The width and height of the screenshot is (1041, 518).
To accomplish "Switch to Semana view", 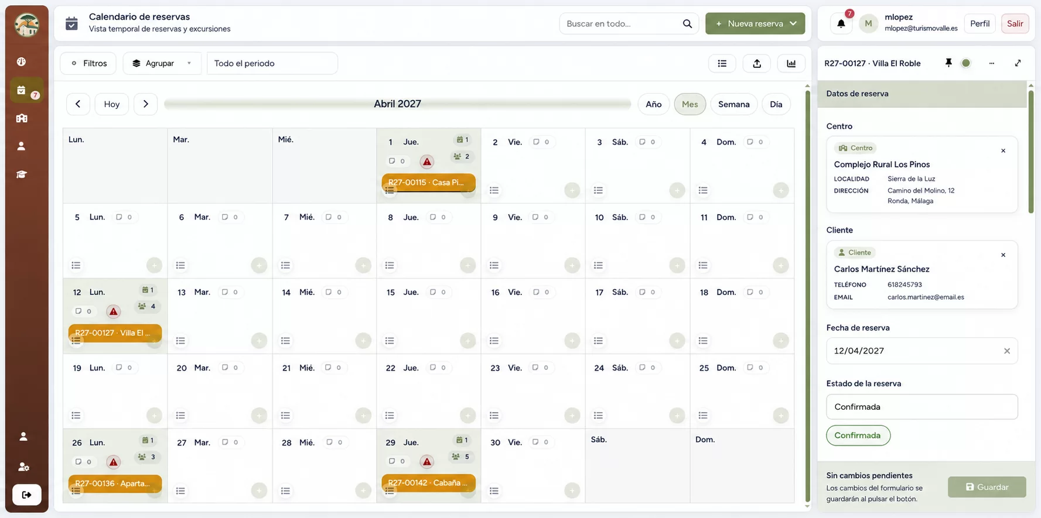I will tap(734, 104).
